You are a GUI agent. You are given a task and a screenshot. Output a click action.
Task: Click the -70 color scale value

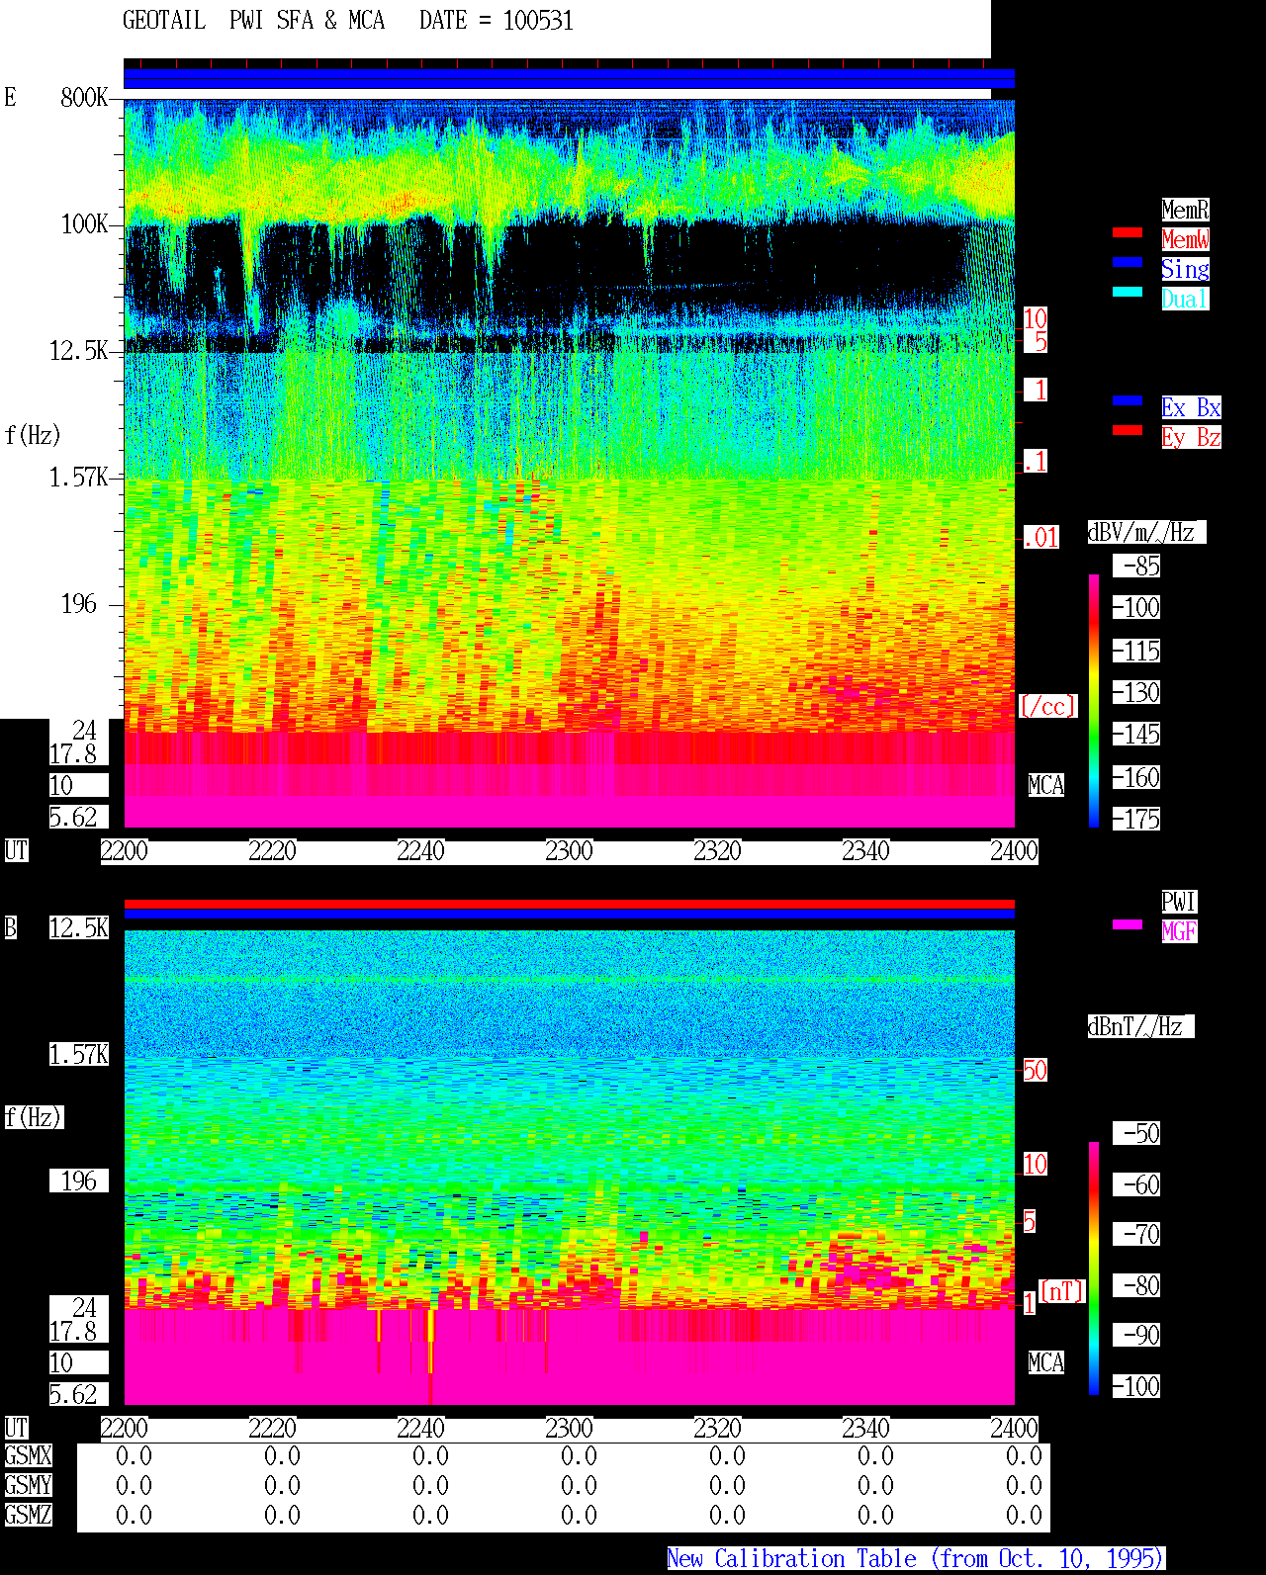click(x=1136, y=1234)
